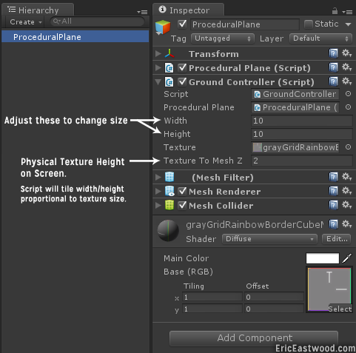Screen dimensions: 356x353
Task: Expand the Procedural Plane script component
Action: click(158, 67)
